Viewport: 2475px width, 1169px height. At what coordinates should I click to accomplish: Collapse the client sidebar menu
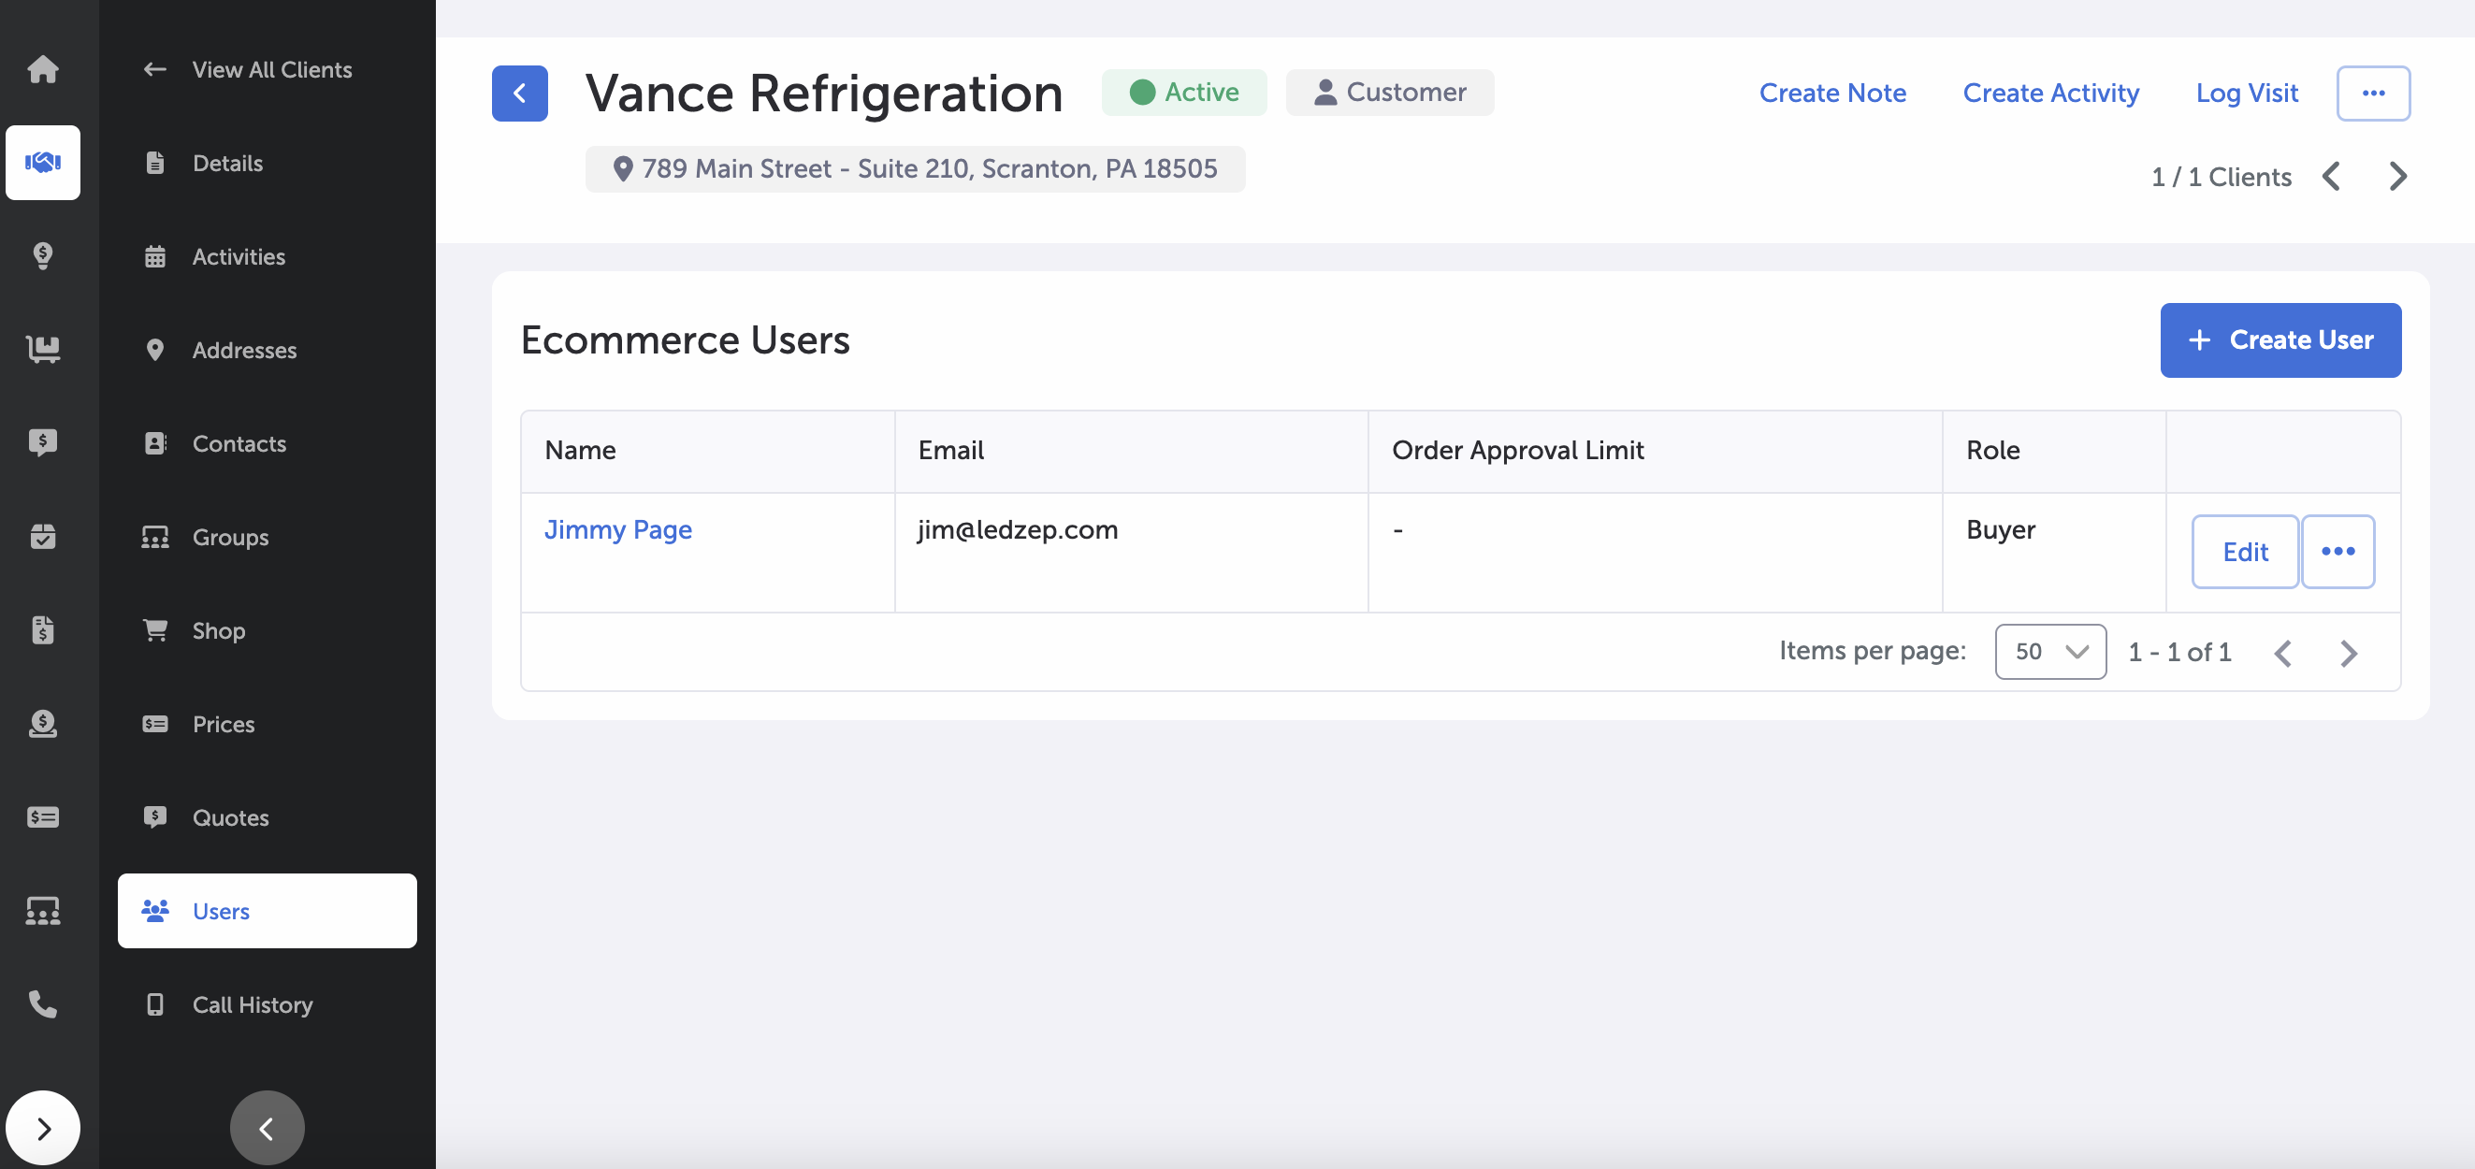coord(268,1128)
